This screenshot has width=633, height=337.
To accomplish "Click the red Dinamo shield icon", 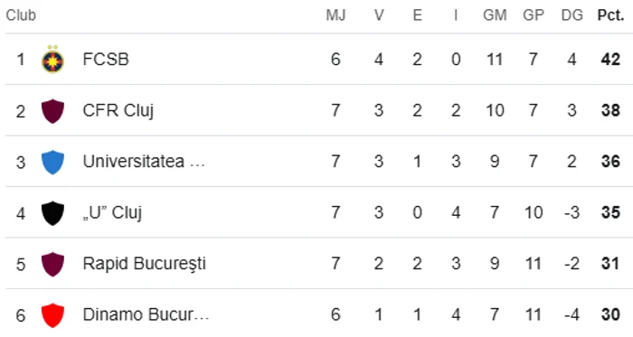I will tap(52, 315).
